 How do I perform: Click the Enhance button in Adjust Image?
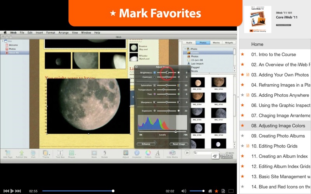[146, 144]
